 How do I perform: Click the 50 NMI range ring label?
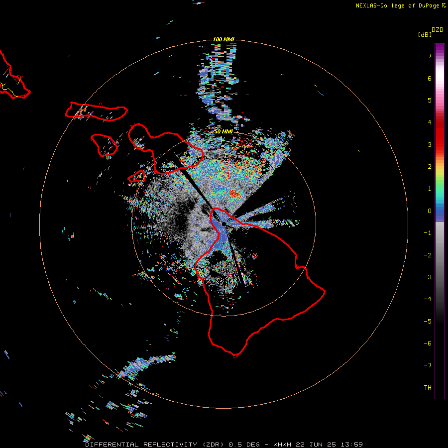(224, 132)
